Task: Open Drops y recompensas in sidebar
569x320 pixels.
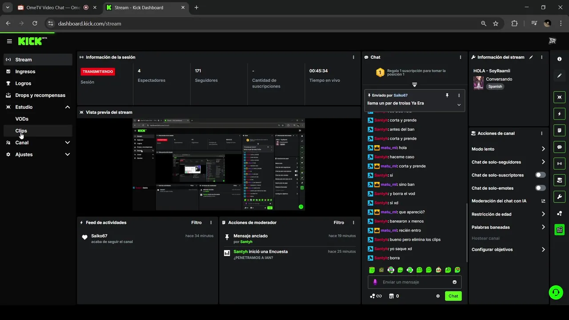Action: 38,95
